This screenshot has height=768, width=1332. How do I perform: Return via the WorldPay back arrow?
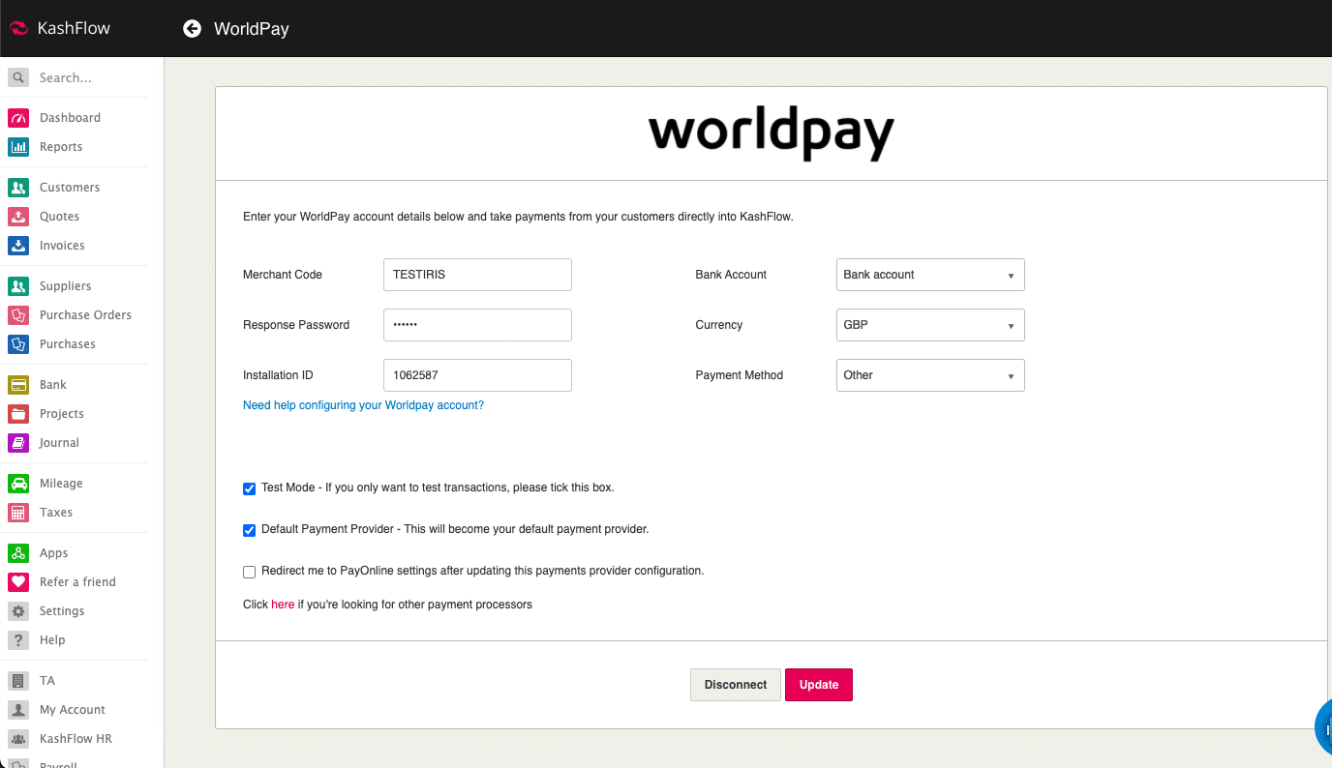click(x=192, y=28)
